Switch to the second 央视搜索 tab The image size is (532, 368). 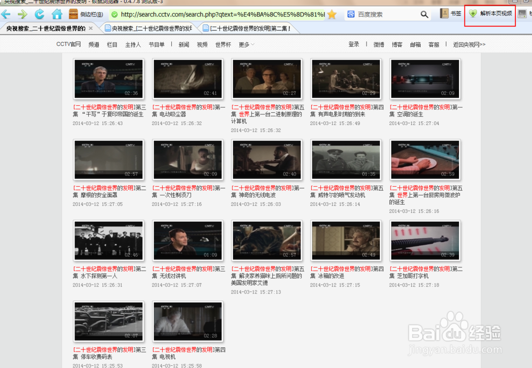click(149, 29)
